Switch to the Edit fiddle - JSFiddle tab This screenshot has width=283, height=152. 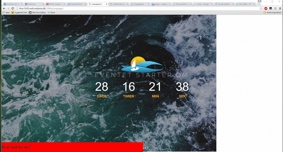pos(245,4)
